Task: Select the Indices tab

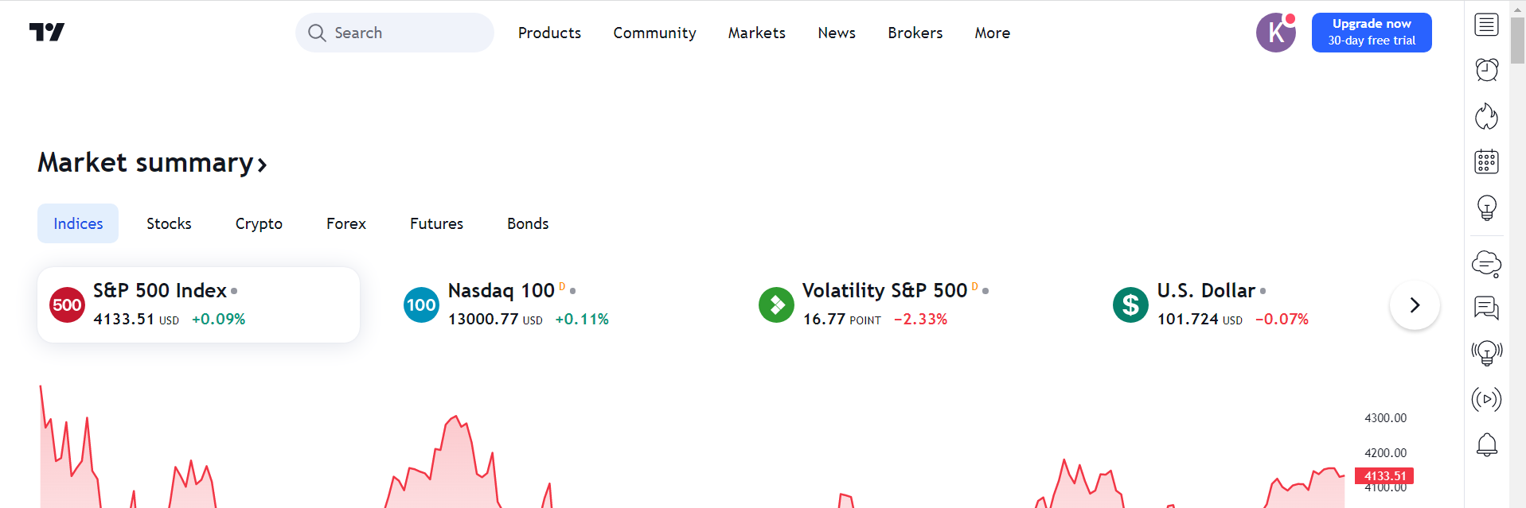Action: click(78, 223)
